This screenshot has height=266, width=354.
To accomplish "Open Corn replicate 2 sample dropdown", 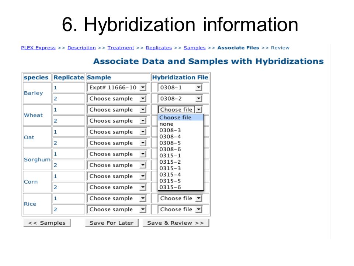I will (x=117, y=187).
